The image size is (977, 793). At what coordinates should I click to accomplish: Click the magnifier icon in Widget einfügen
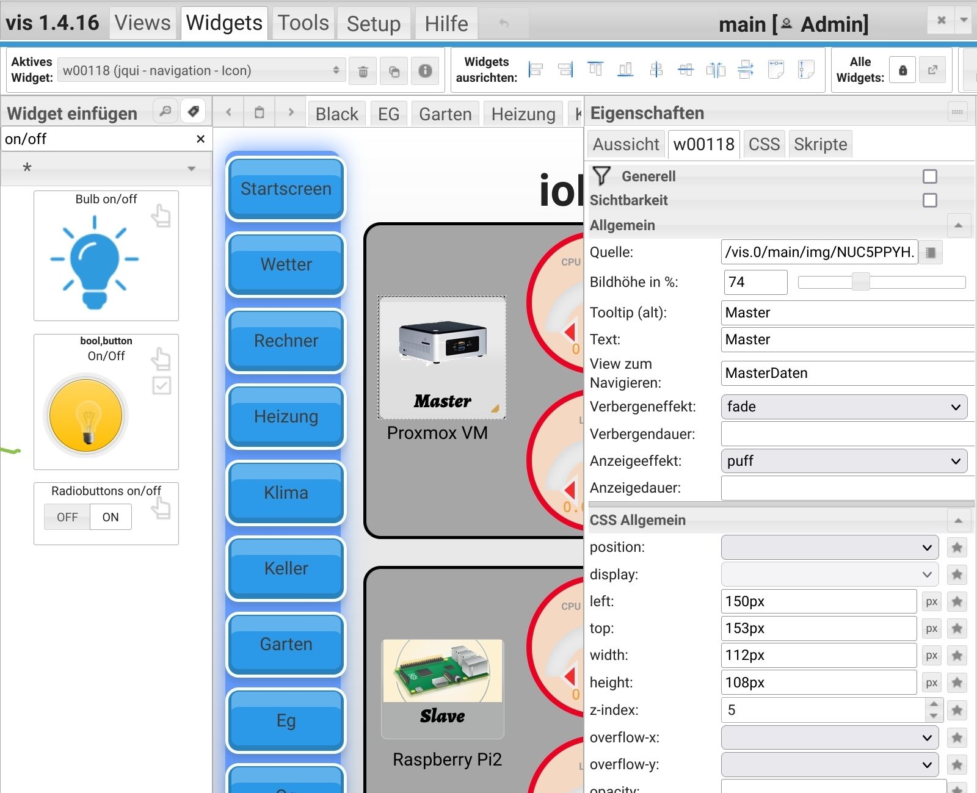tap(165, 111)
